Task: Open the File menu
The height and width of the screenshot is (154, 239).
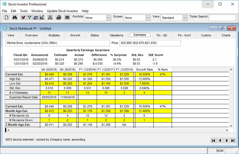Action: (5, 11)
